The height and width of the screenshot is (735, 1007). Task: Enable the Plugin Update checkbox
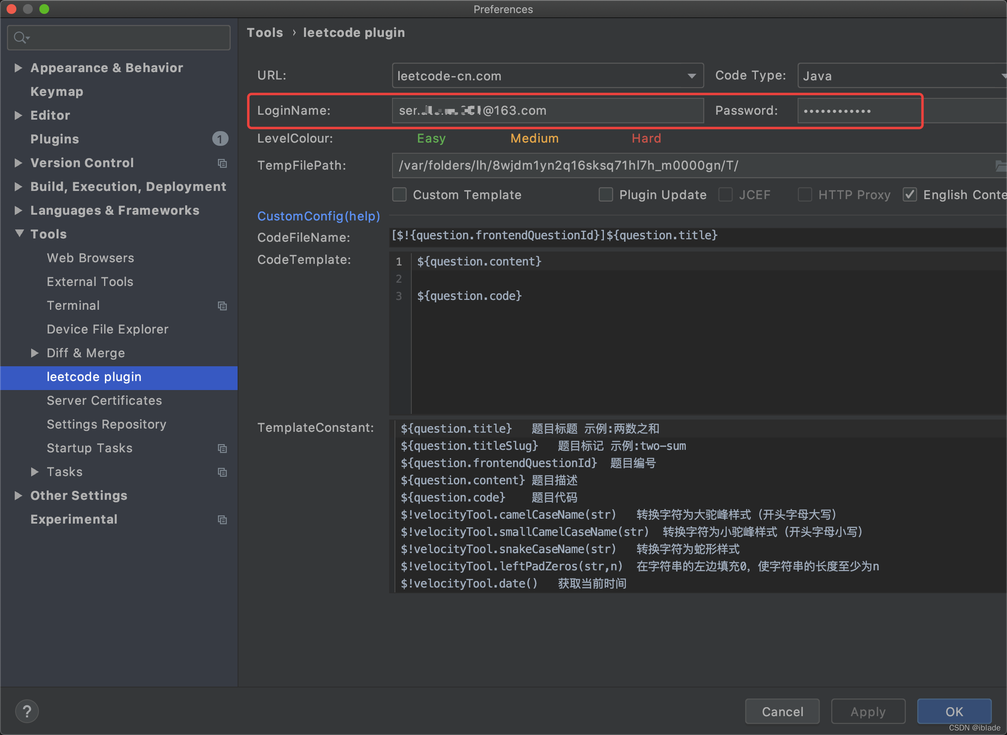pyautogui.click(x=606, y=195)
